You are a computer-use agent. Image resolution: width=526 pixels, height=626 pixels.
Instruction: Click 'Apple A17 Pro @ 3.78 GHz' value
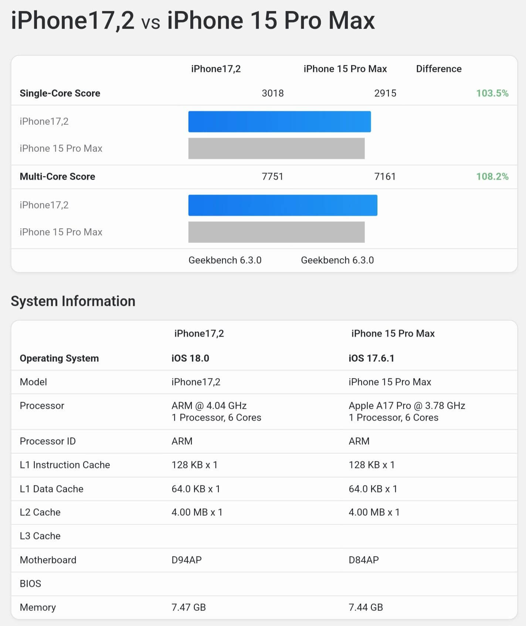[407, 406]
